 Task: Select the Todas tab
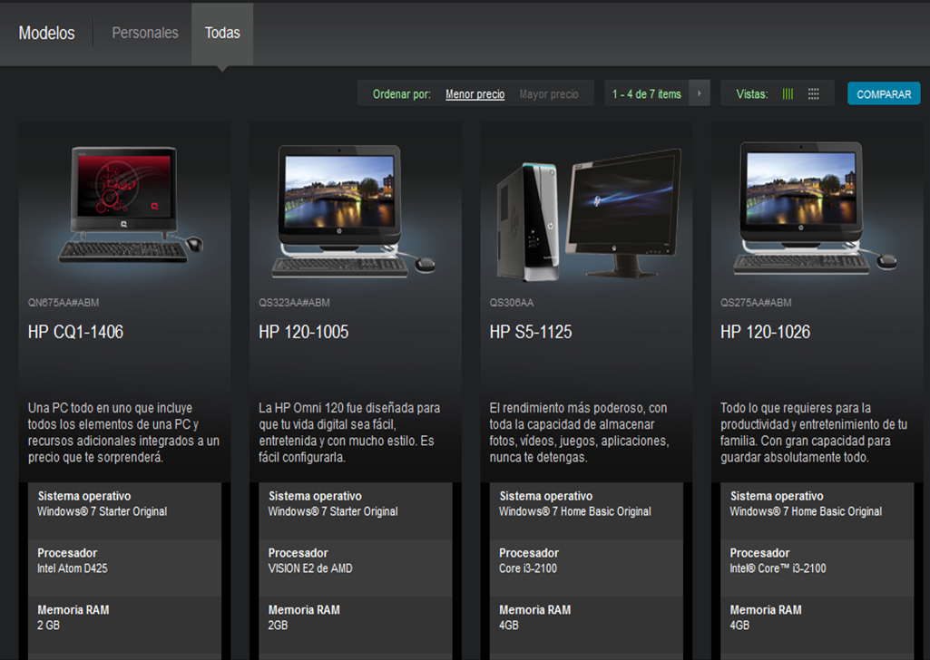(222, 33)
